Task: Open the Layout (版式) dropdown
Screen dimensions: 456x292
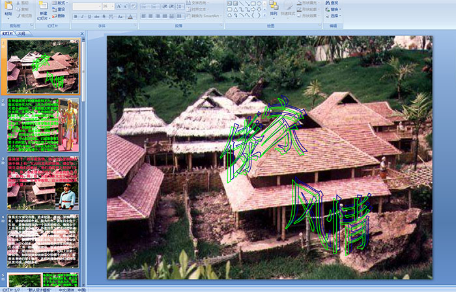Action: coord(60,3)
